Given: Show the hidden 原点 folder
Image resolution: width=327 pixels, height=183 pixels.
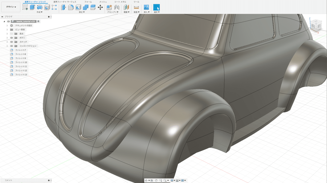Looking at the screenshot, I should pos(12,34).
